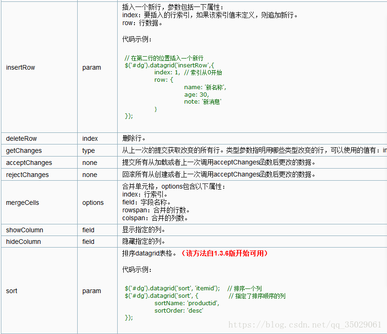Viewport: 387px width, 334px height.
Task: Click the rowspan：合并的行数 line
Action: coord(156,210)
